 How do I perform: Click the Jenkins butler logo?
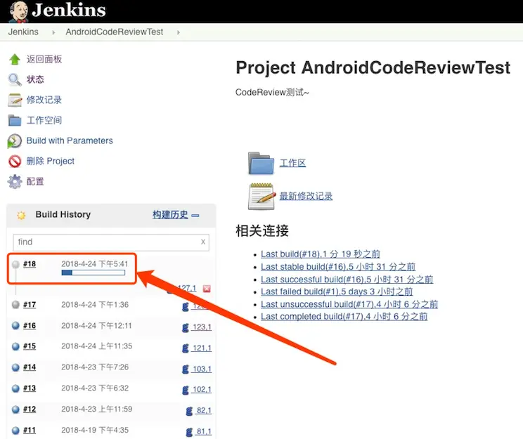tap(18, 12)
